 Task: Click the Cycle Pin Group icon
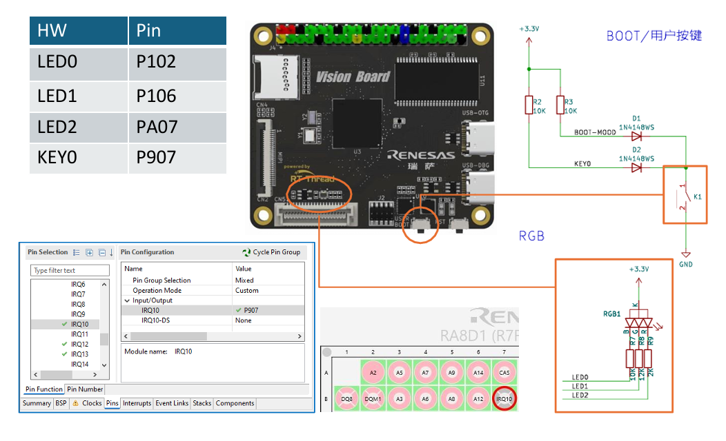(x=246, y=252)
